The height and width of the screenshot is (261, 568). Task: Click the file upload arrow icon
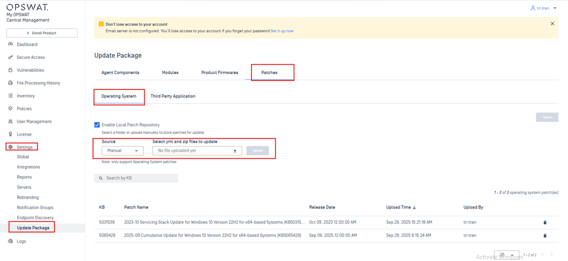(x=235, y=151)
